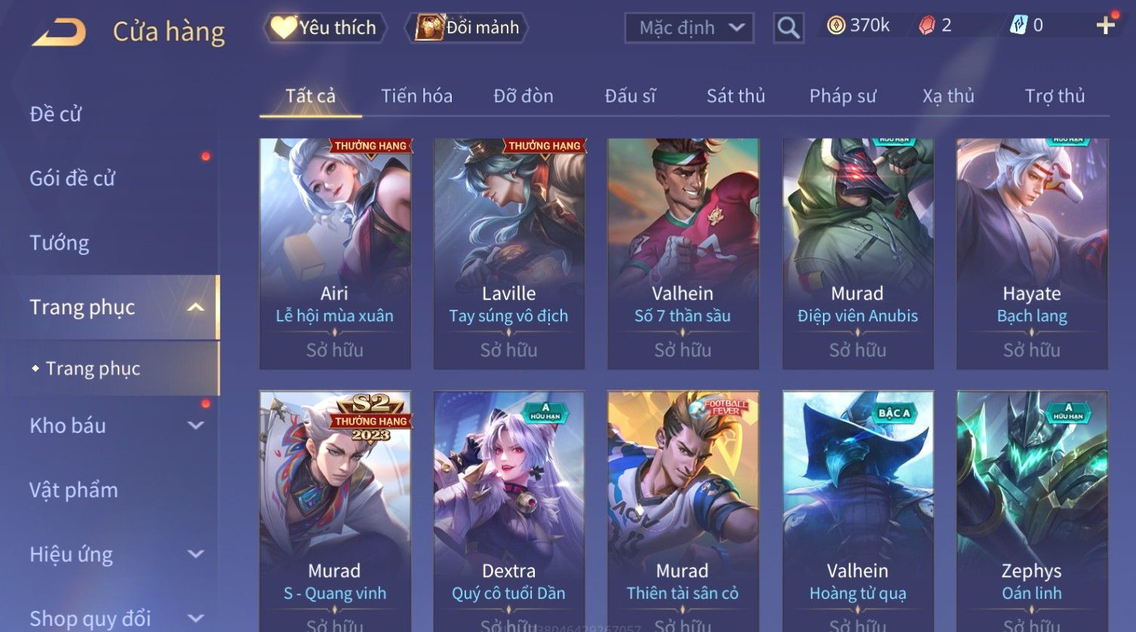This screenshot has height=632, width=1136.
Task: Collapse the Trang phục sidebar section
Action: pyautogui.click(x=195, y=308)
